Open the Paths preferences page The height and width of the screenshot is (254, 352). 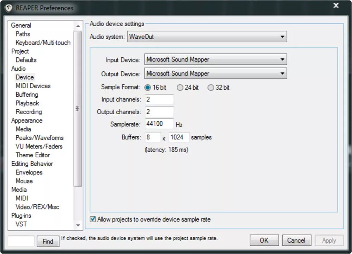click(x=23, y=34)
